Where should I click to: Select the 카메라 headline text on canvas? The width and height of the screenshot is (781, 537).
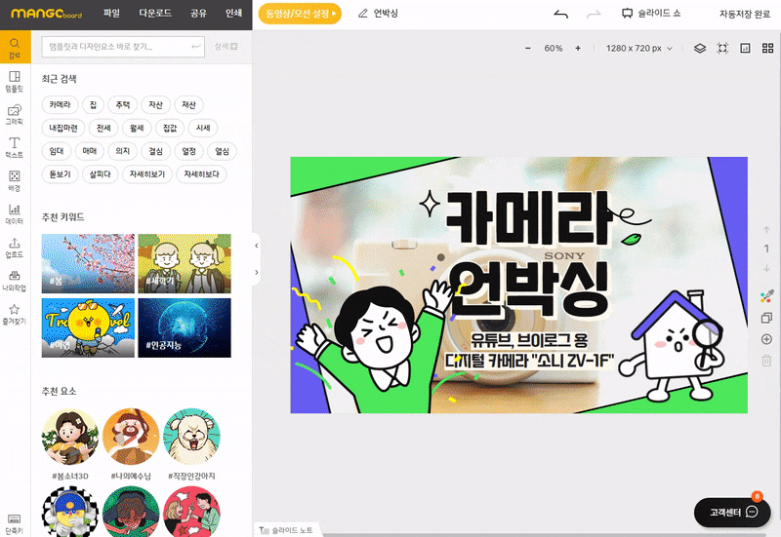click(528, 217)
